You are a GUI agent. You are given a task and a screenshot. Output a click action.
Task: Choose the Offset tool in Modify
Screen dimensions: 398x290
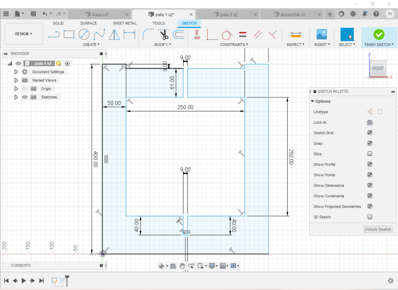(179, 34)
